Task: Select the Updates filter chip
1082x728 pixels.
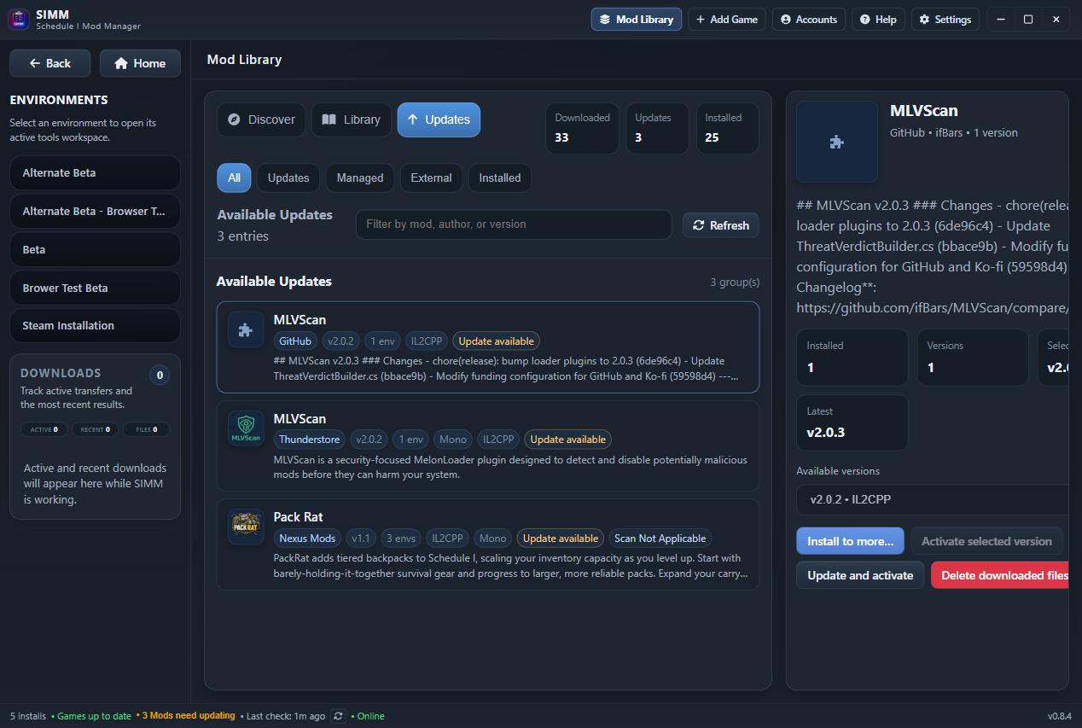Action: point(288,178)
